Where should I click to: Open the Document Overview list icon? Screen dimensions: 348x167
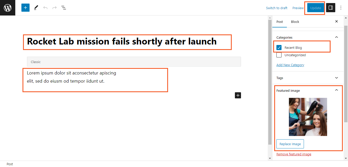pos(64,8)
